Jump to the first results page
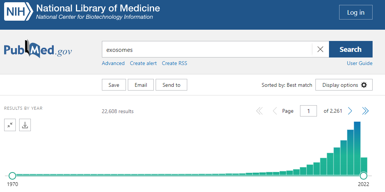The height and width of the screenshot is (192, 385). click(259, 111)
